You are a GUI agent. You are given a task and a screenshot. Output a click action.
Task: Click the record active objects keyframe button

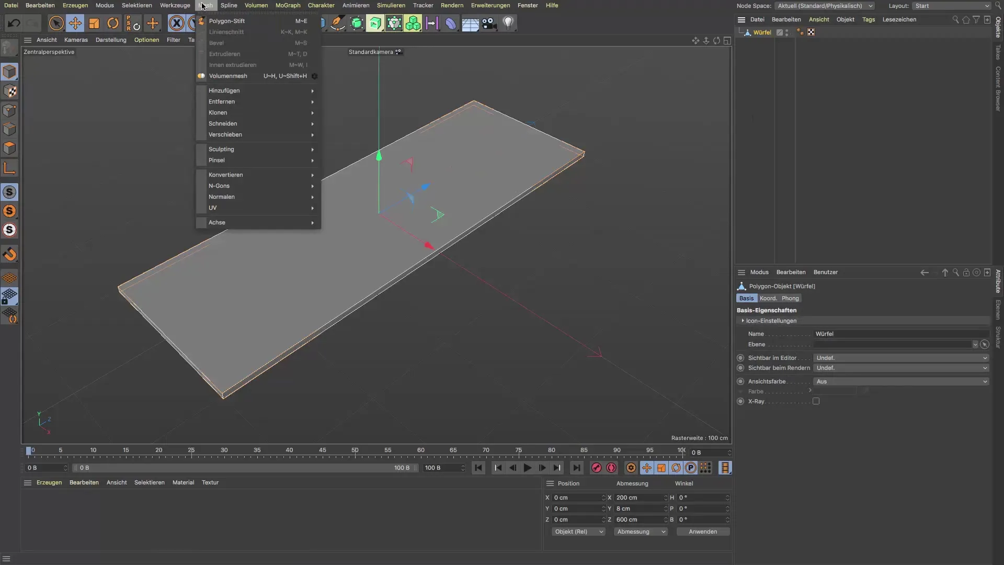(596, 468)
